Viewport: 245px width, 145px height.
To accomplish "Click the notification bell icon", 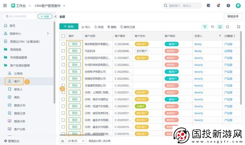I will [x=218, y=6].
